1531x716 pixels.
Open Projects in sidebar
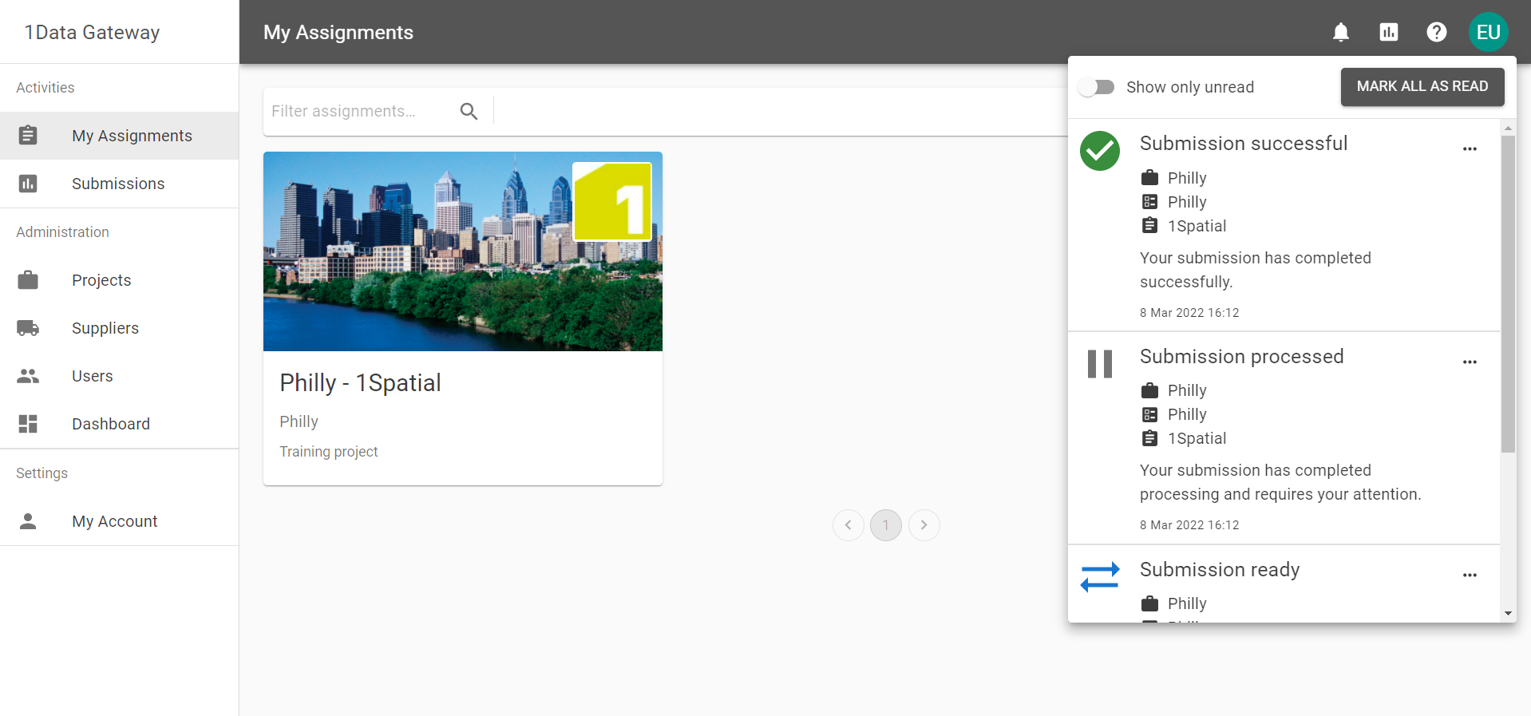(x=120, y=280)
